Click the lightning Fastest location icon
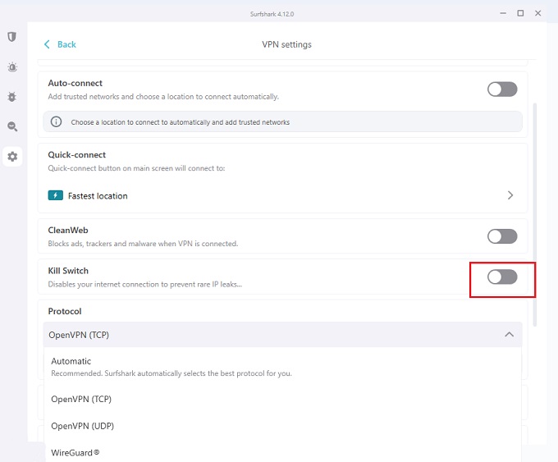558x462 pixels. coord(56,195)
